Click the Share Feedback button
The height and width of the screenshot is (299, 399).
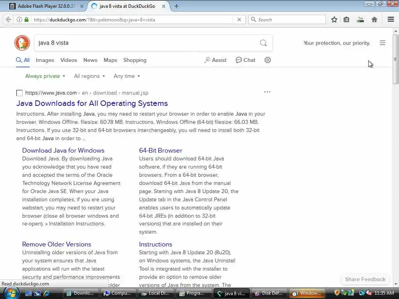(365, 279)
